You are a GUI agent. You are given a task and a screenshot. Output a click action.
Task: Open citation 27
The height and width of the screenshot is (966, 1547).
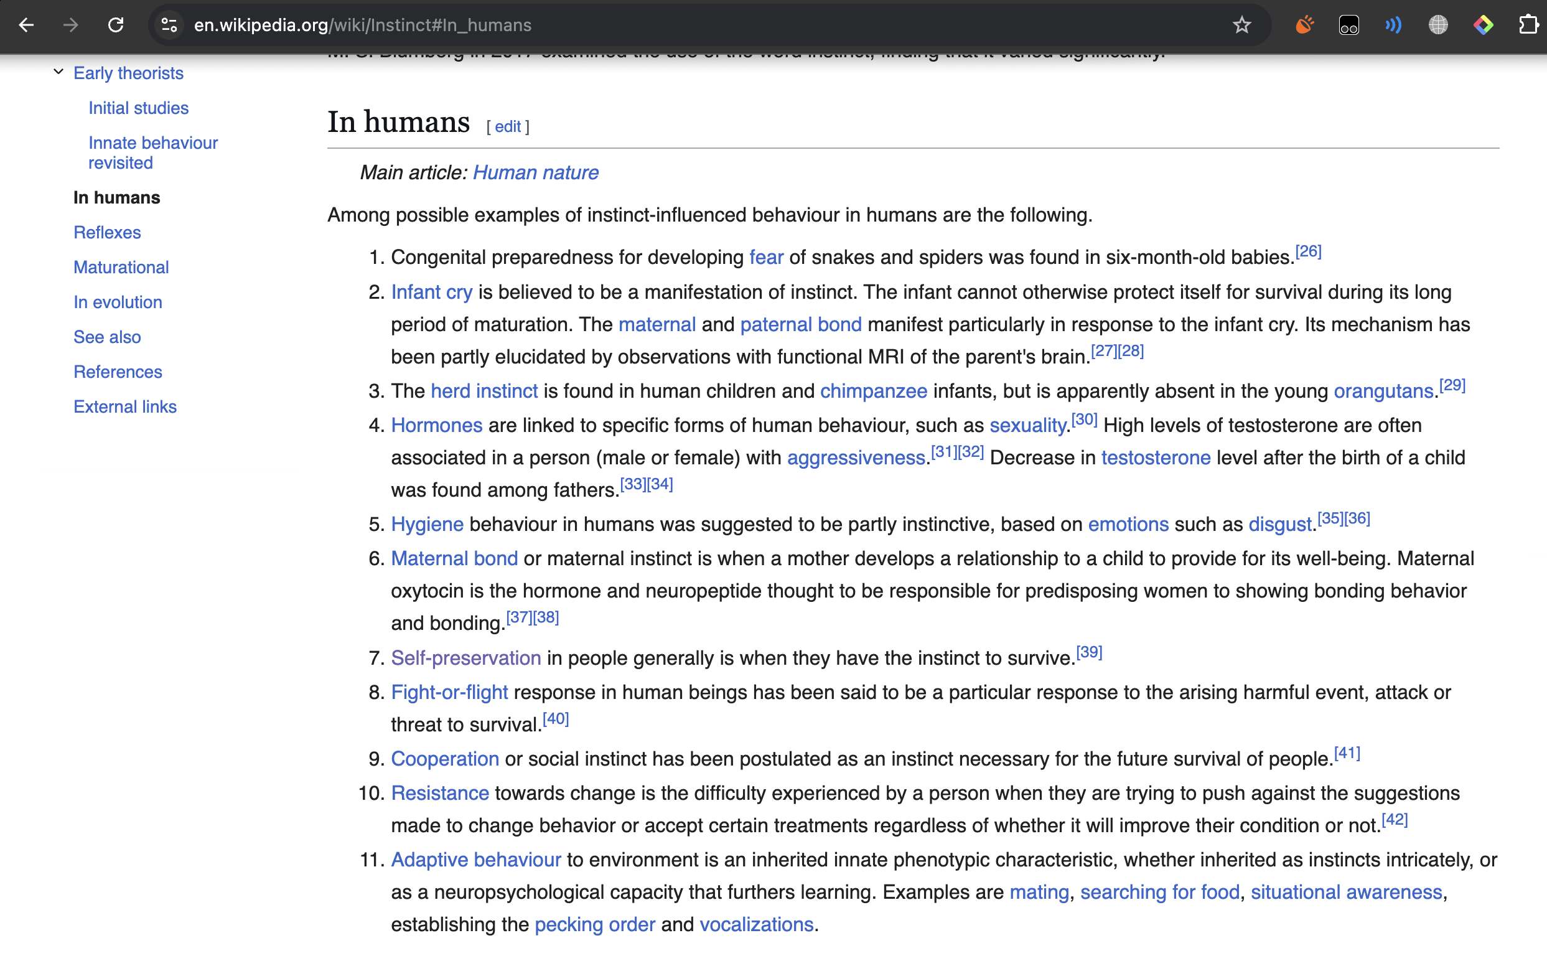pos(1104,351)
